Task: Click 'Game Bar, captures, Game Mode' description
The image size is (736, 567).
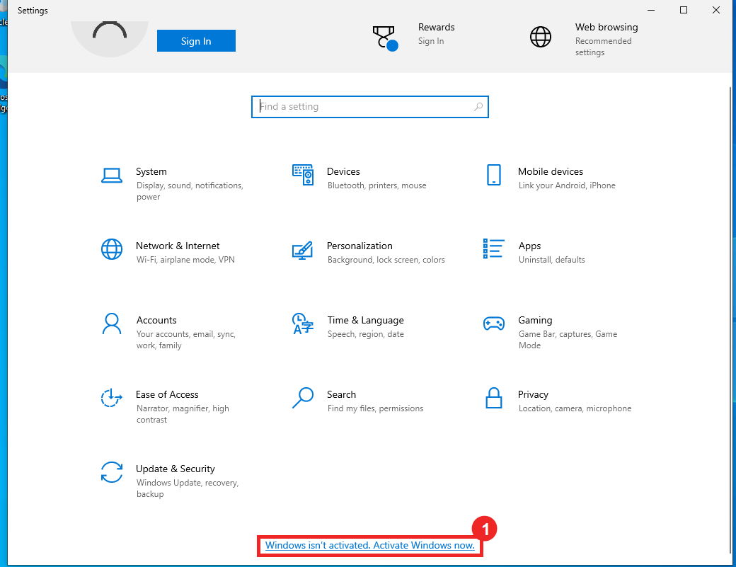Action: coord(568,340)
